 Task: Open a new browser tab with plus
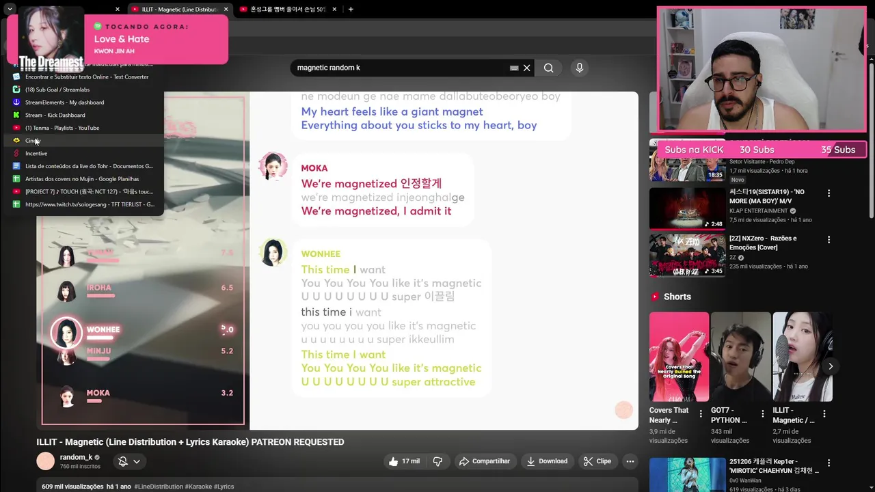pos(351,10)
